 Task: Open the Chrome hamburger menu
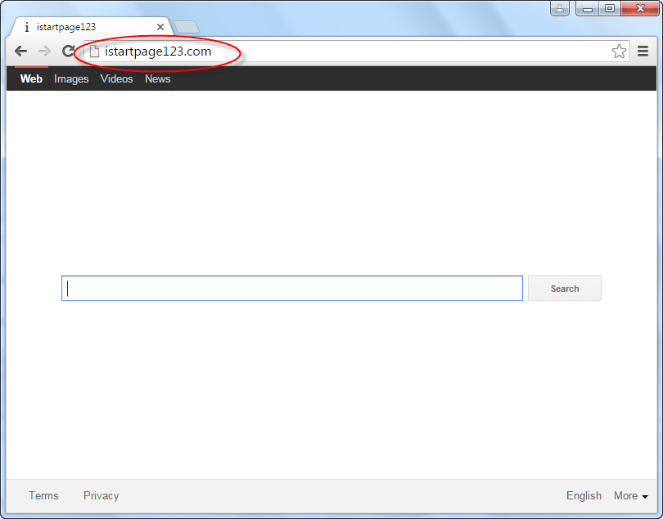(x=643, y=51)
